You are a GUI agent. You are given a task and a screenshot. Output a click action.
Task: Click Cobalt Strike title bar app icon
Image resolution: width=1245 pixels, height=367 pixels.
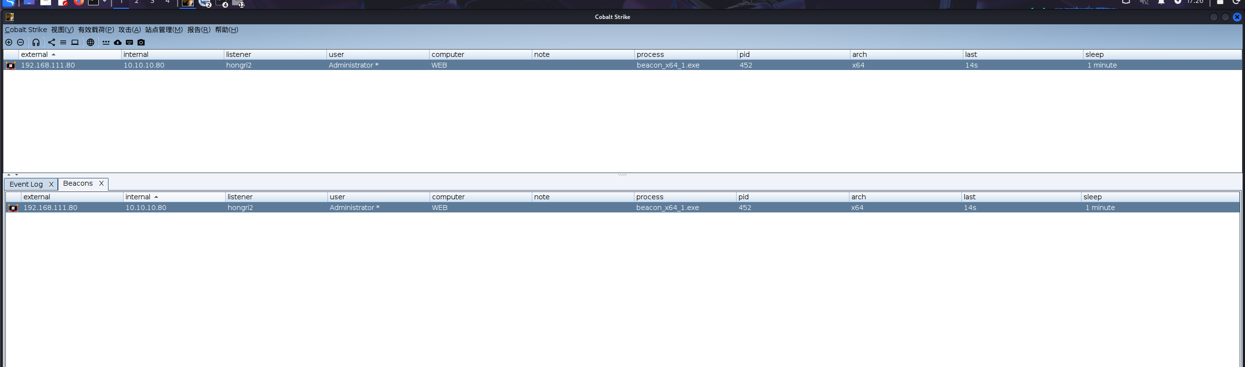[x=9, y=17]
